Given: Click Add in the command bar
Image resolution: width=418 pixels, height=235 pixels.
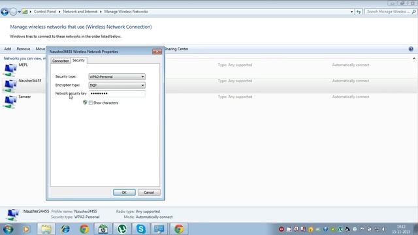Looking at the screenshot, I should point(7,49).
